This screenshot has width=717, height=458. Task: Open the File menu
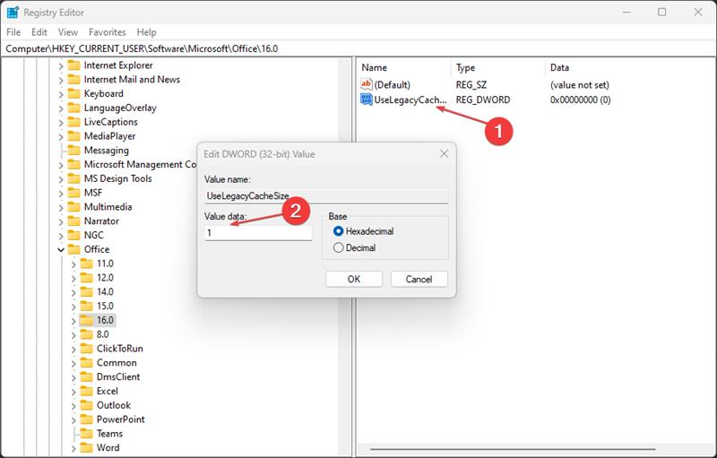tap(13, 32)
